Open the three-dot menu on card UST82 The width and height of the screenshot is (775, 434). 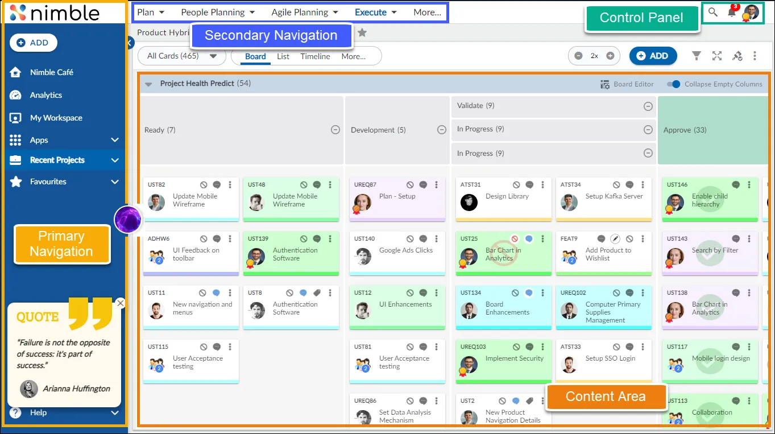[230, 185]
